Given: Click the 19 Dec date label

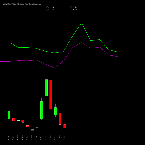Looking at the screenshot, I should [64, 138].
